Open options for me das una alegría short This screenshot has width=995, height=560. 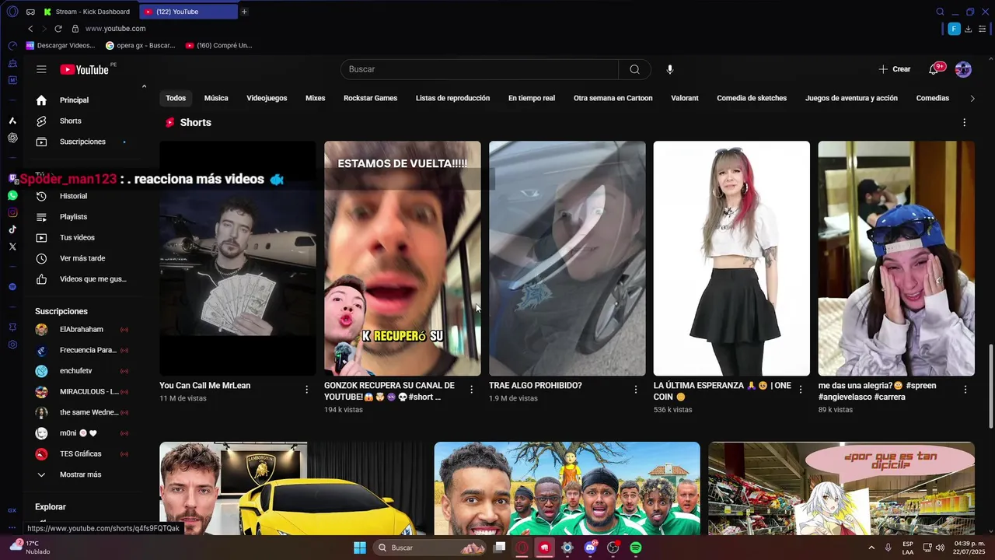[x=965, y=389]
